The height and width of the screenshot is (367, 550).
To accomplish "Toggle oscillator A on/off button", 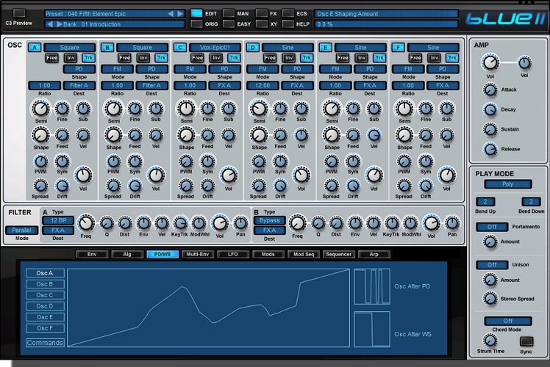I will click(34, 48).
